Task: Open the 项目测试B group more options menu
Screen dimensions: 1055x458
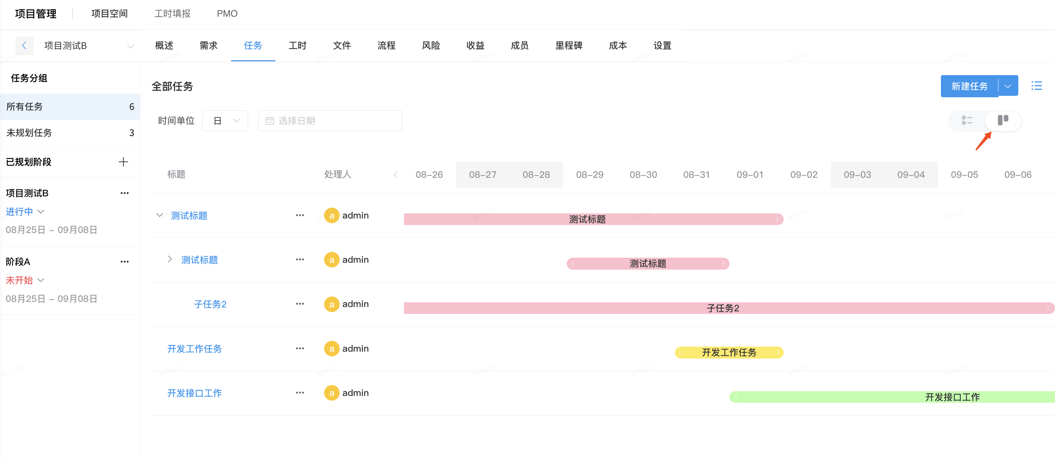Action: [124, 192]
